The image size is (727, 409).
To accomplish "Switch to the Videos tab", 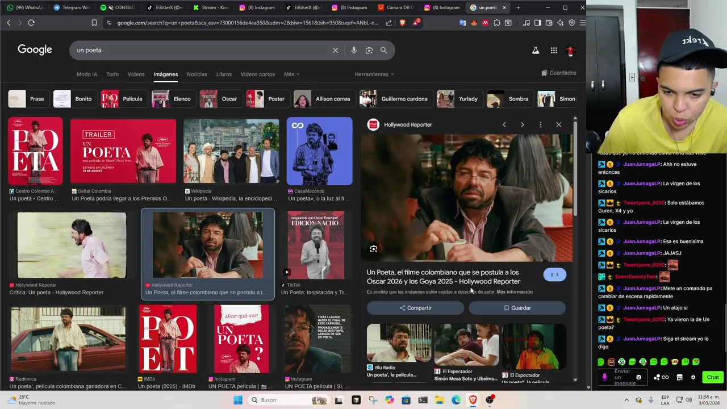I will [136, 74].
